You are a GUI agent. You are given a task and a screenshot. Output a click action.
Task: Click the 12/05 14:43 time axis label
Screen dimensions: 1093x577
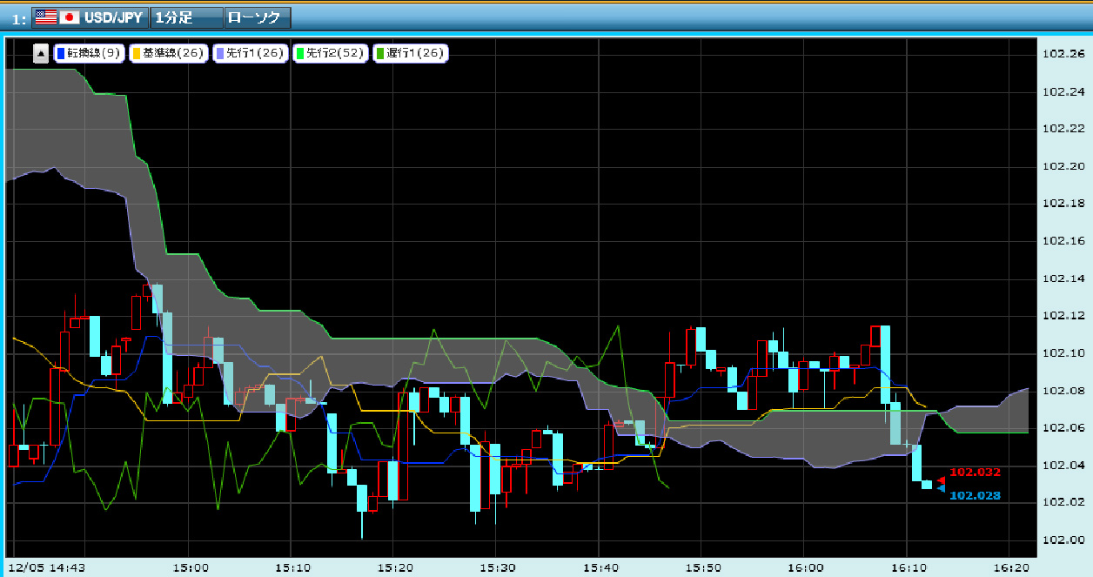47,567
